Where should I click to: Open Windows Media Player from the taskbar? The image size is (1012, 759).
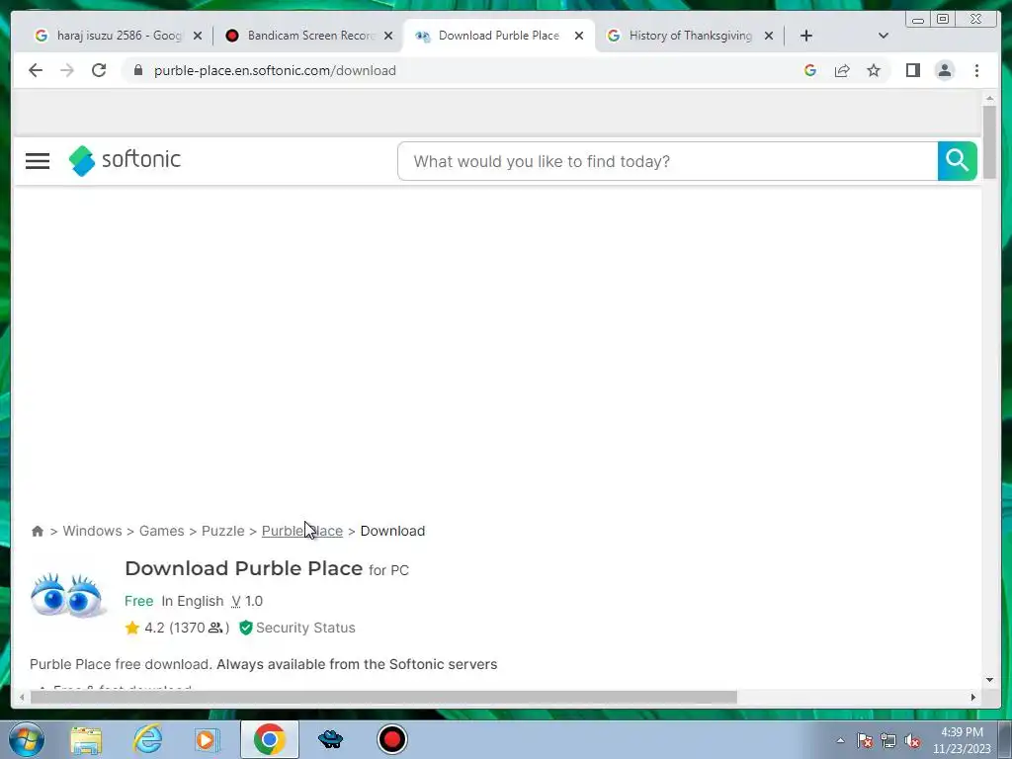208,739
